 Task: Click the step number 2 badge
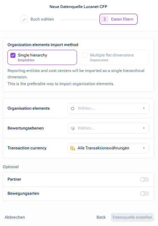point(105,19)
